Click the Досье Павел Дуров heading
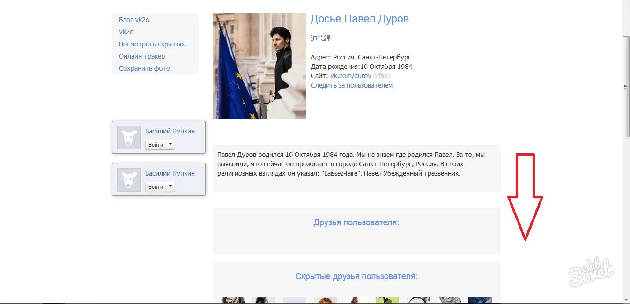This screenshot has width=630, height=304. click(x=360, y=19)
